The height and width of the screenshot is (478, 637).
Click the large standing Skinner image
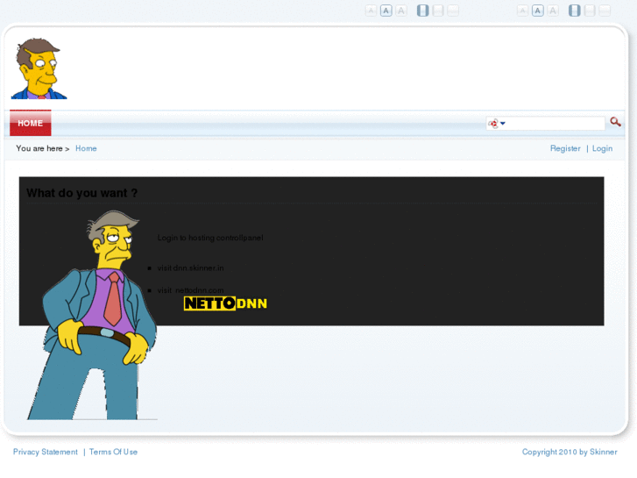pos(93,315)
